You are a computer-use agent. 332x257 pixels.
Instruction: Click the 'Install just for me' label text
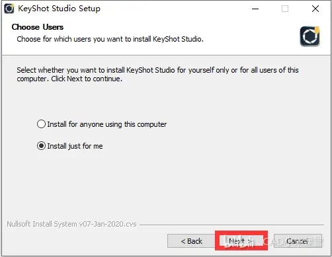point(75,146)
